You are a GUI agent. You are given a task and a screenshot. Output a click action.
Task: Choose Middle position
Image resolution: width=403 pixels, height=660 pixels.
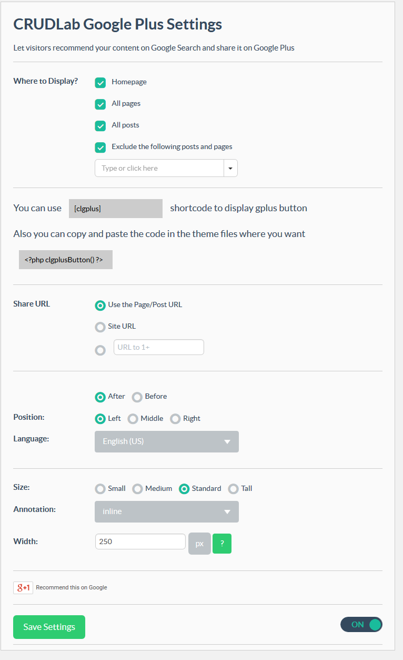[133, 419]
